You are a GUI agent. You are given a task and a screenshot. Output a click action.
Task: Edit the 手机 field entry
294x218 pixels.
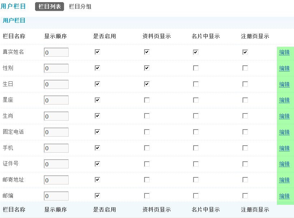tap(284, 148)
